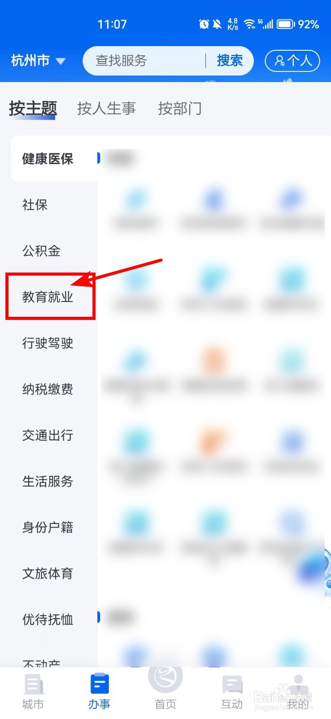This screenshot has width=331, height=719.
Task: Click the 搜索 button
Action: click(230, 60)
